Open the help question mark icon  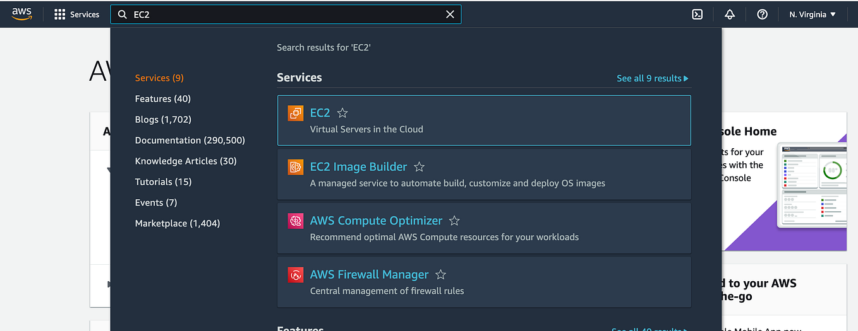click(762, 15)
